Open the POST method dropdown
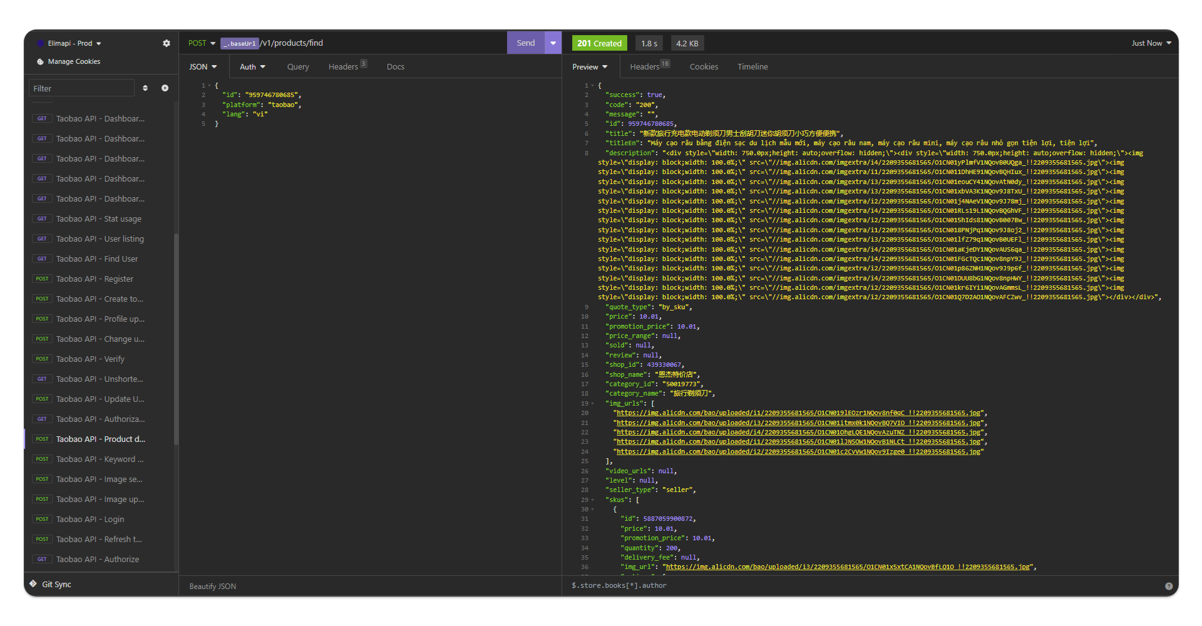The height and width of the screenshot is (626, 1202). click(x=202, y=43)
